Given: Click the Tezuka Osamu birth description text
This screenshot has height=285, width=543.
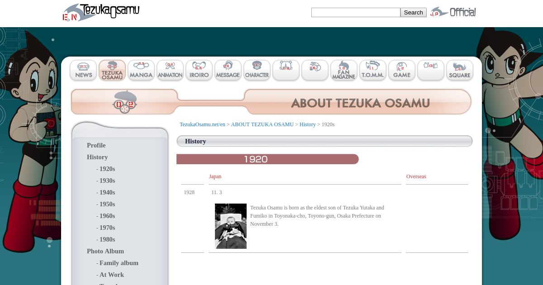Looking at the screenshot, I should click(x=317, y=216).
